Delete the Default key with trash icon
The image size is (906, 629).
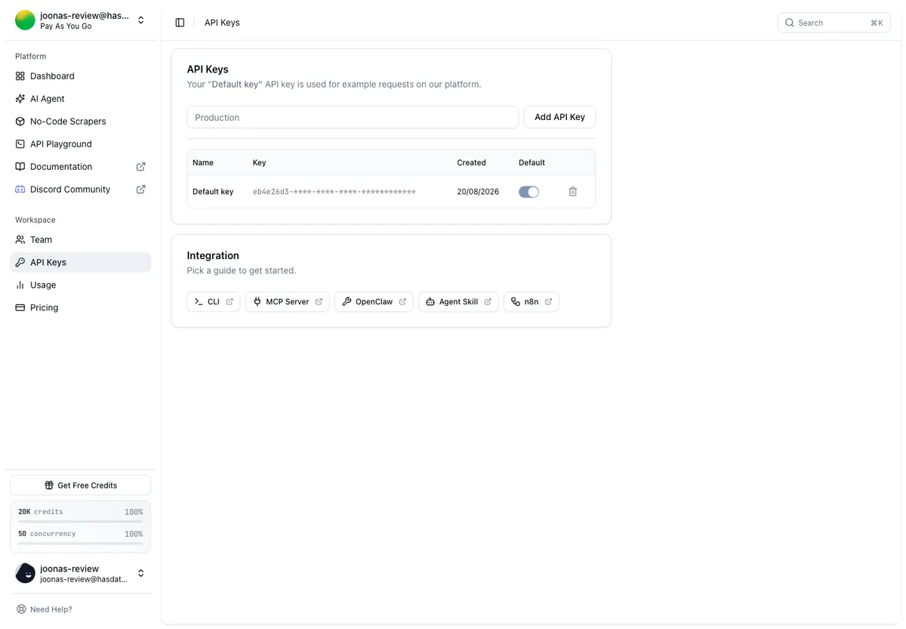tap(573, 192)
